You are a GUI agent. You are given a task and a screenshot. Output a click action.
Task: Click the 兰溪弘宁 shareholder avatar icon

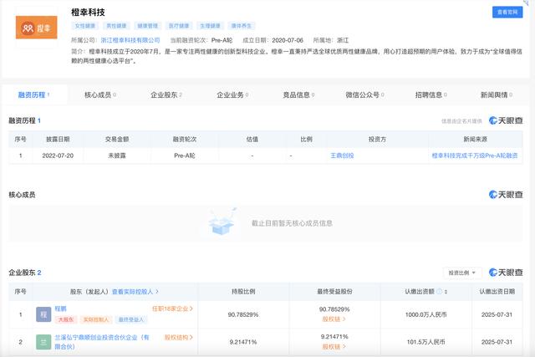[x=43, y=342]
